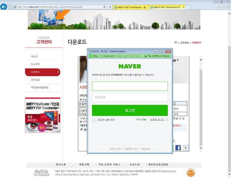
Task: Click the page scrollbar down arrow
Action: click(230, 174)
